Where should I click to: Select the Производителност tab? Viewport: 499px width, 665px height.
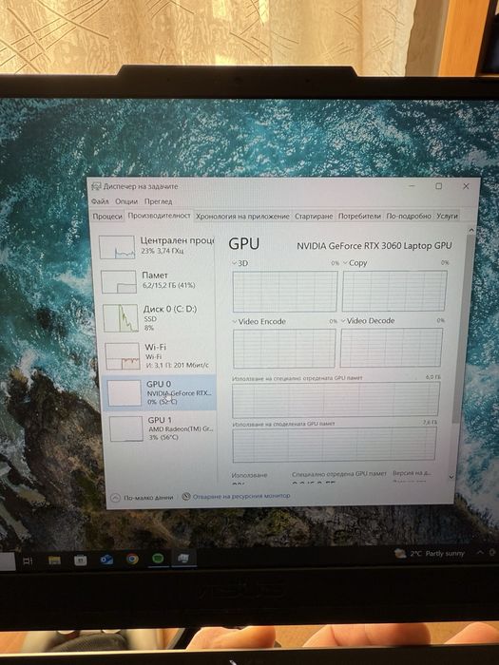[x=159, y=216]
